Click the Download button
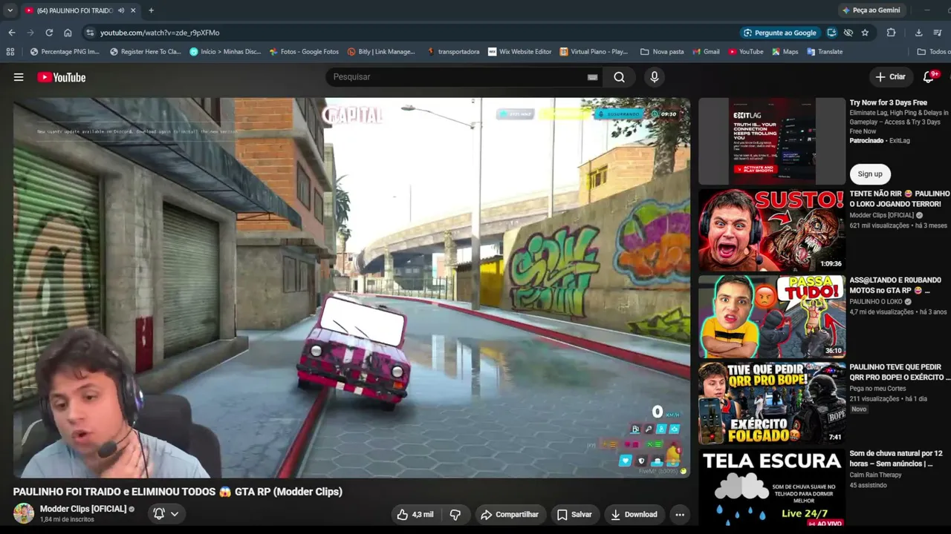This screenshot has width=951, height=534. 634,515
